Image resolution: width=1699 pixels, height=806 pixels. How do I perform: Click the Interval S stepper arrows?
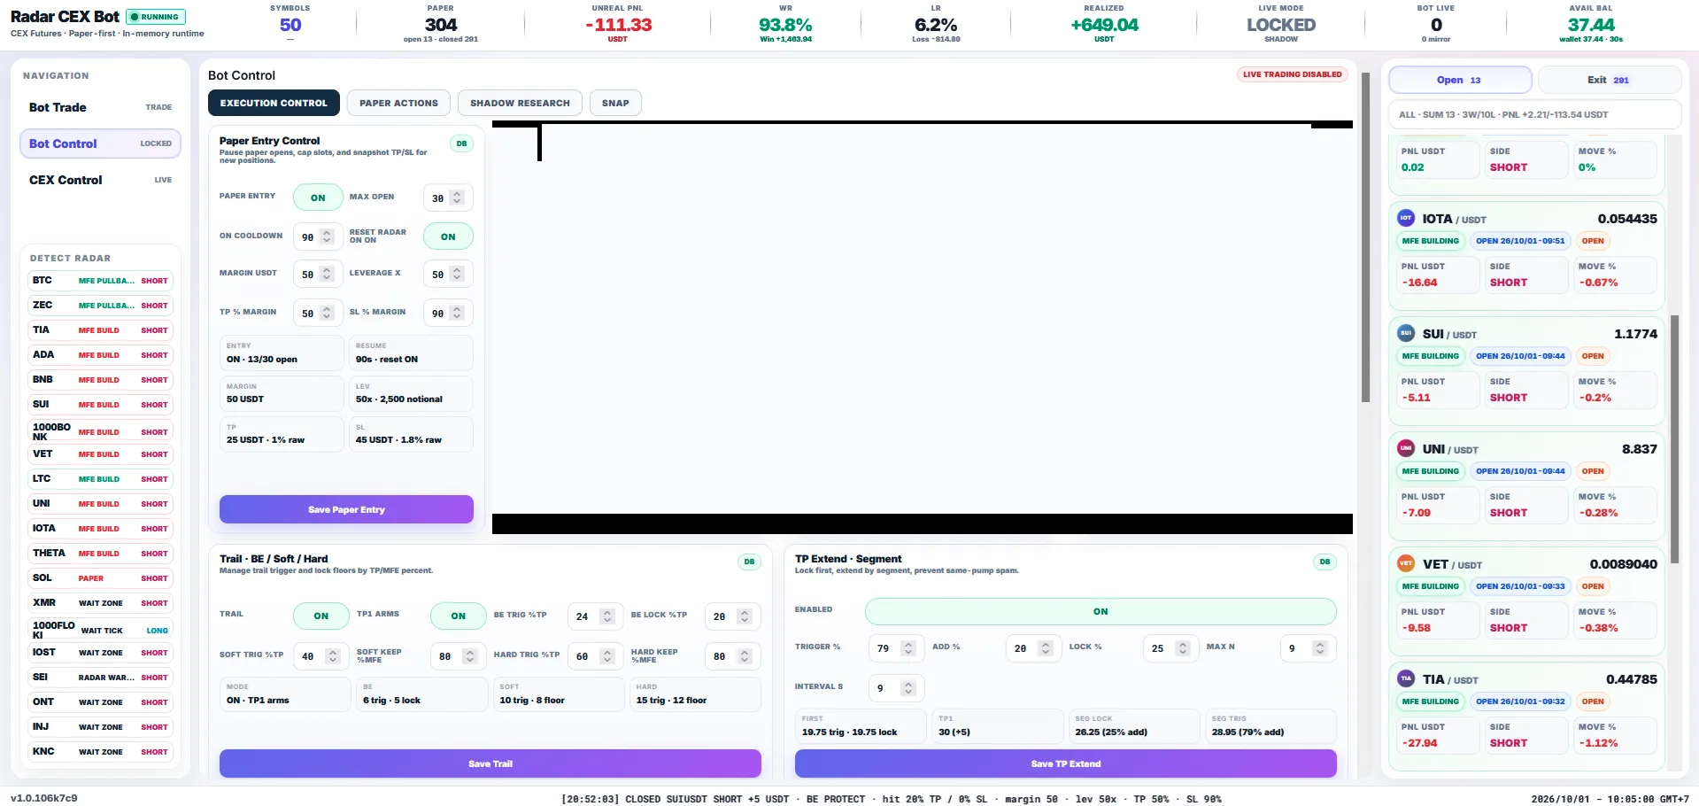tap(908, 687)
